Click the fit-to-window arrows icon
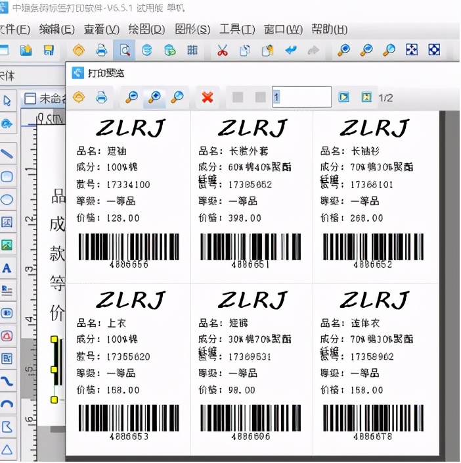This screenshot has height=463, width=461. [412, 50]
